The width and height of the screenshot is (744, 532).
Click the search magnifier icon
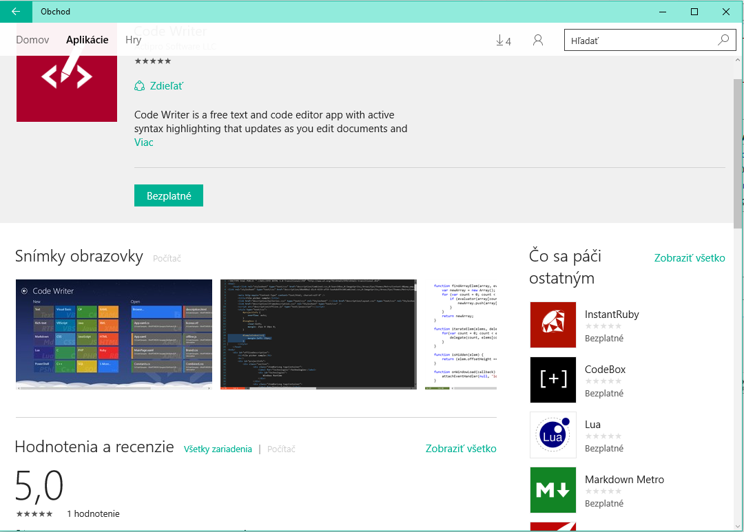click(723, 41)
